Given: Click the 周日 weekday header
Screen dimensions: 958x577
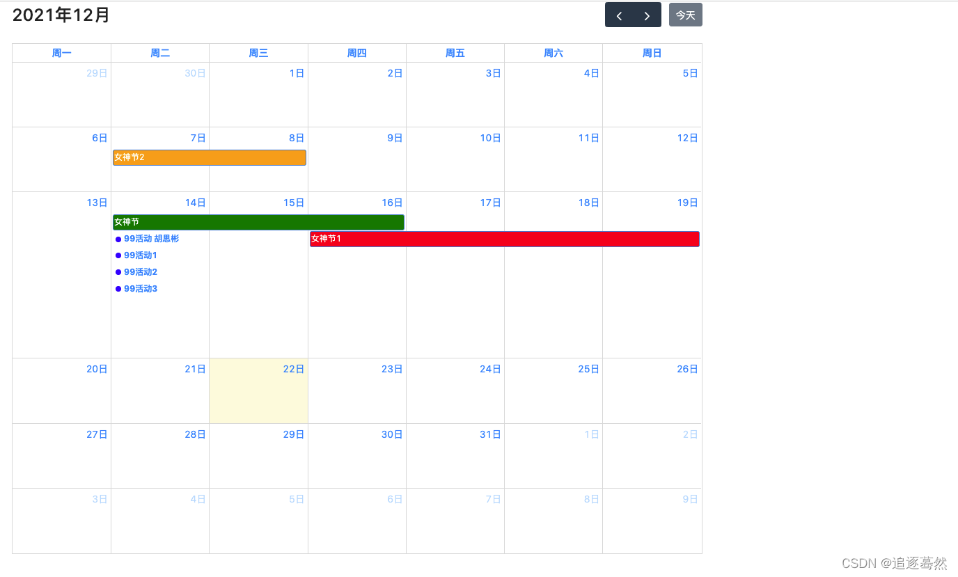Looking at the screenshot, I should pyautogui.click(x=652, y=53).
